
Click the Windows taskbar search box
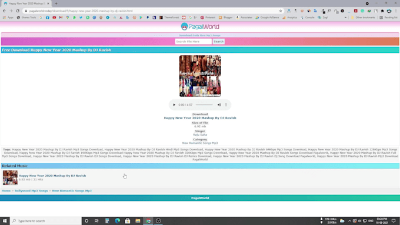click(46, 221)
